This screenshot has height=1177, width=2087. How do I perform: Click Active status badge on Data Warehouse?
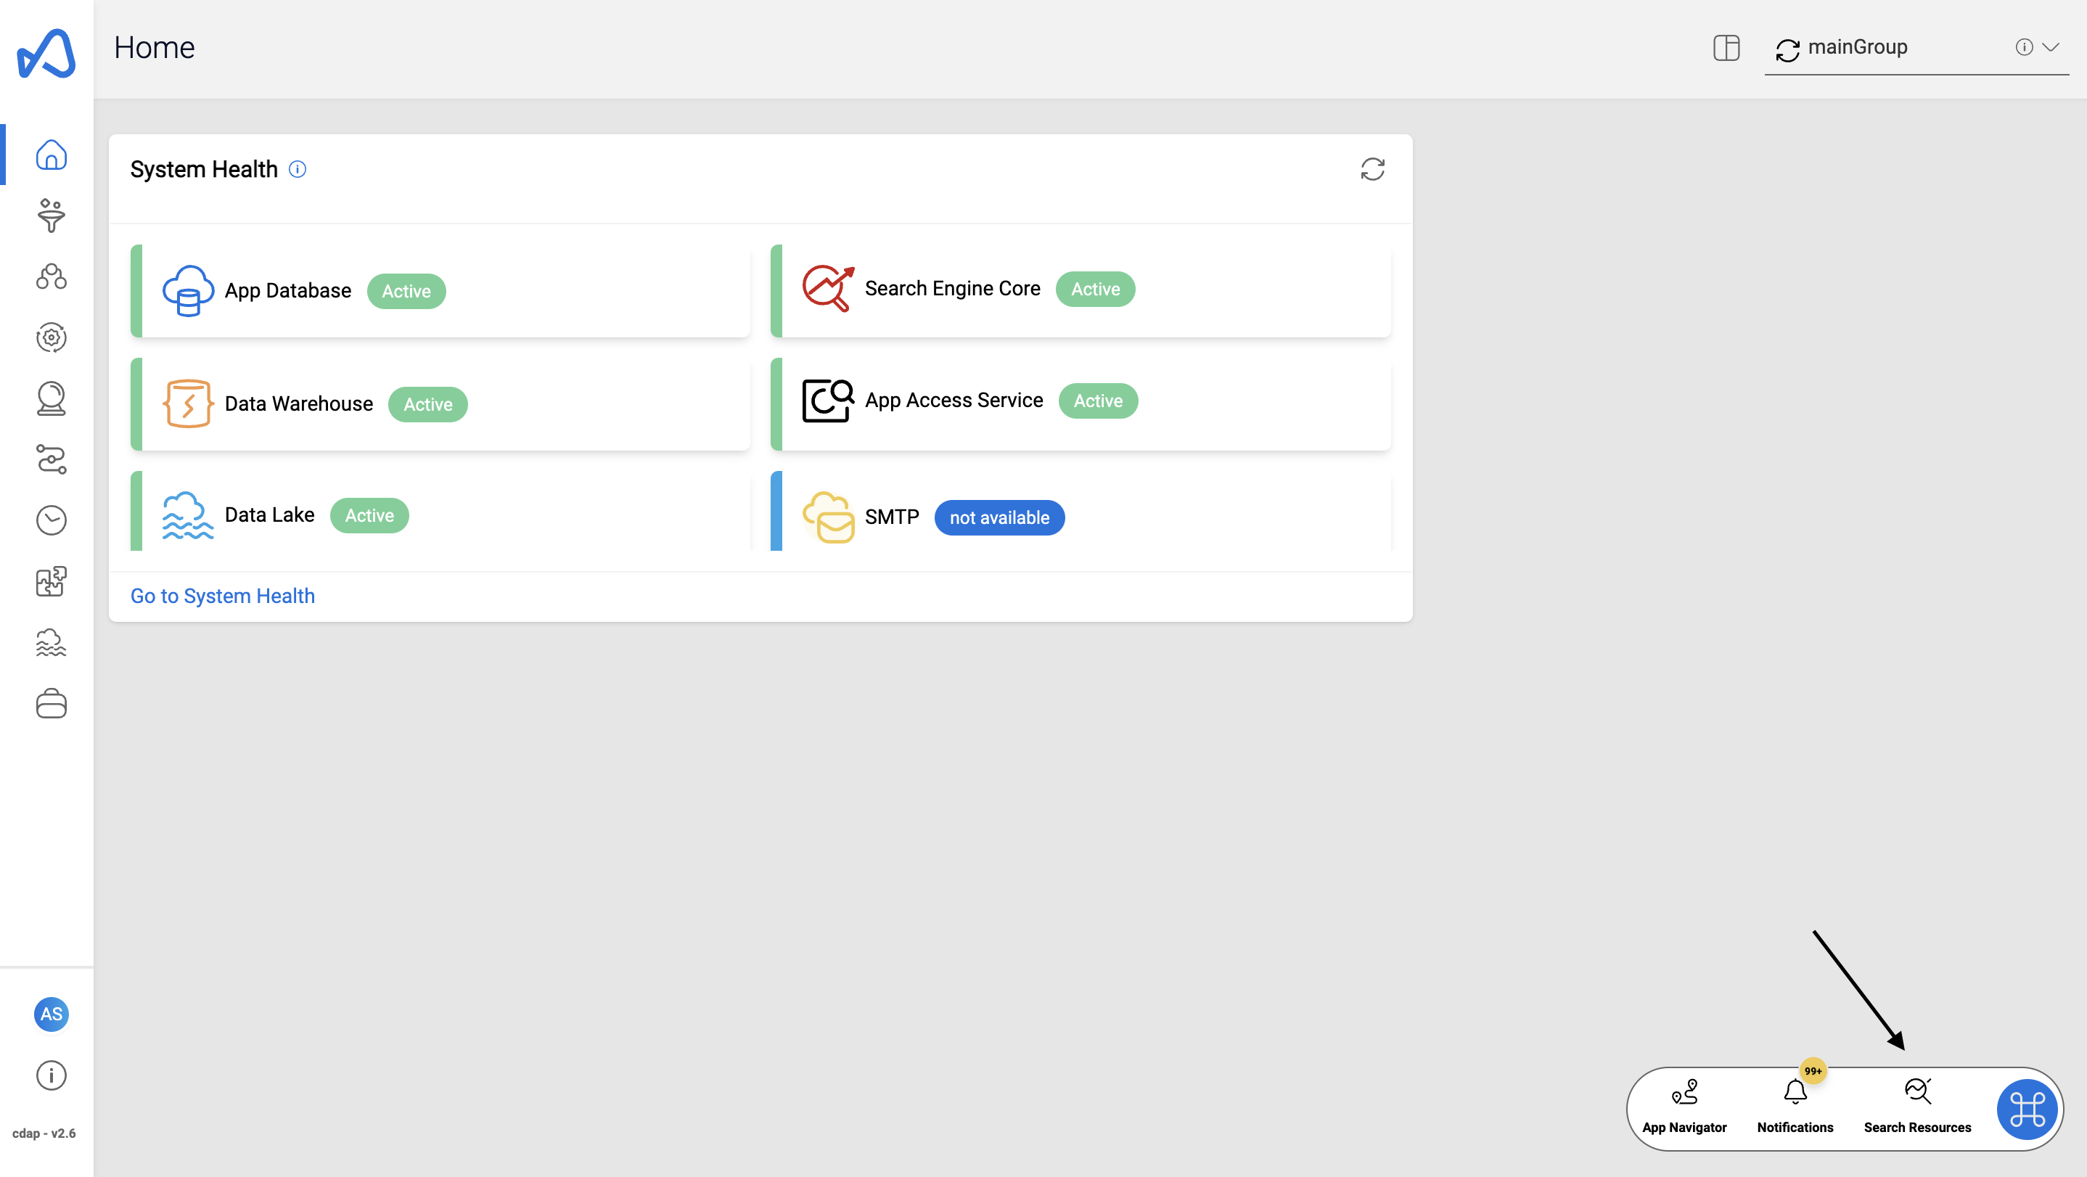[x=427, y=404]
